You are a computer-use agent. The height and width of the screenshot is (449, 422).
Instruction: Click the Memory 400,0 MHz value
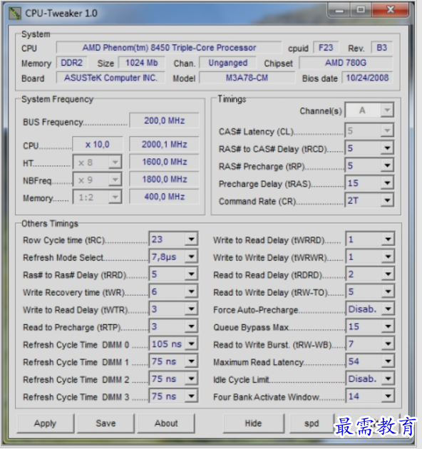click(164, 197)
